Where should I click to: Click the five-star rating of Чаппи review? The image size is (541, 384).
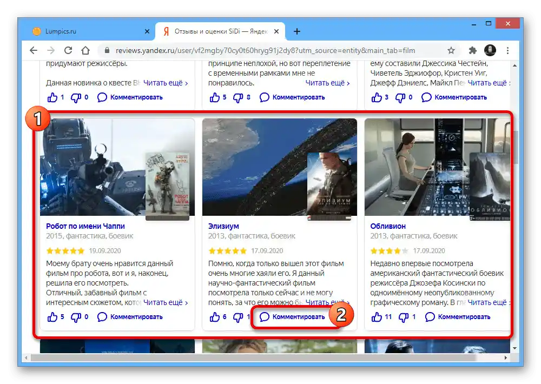pyautogui.click(x=65, y=251)
